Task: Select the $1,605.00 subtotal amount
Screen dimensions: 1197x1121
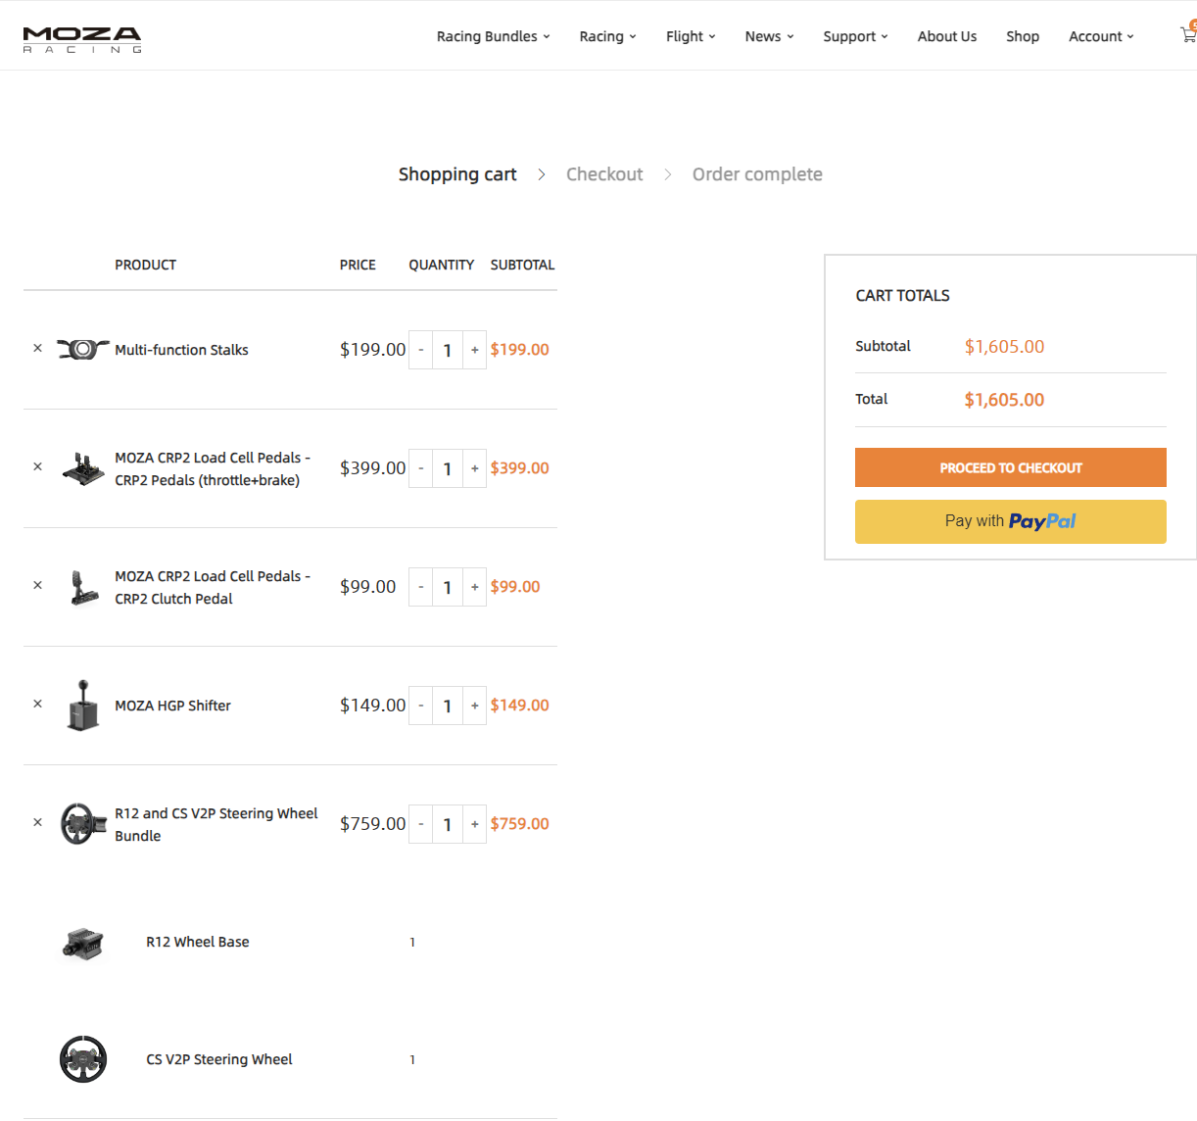Action: coord(1004,346)
